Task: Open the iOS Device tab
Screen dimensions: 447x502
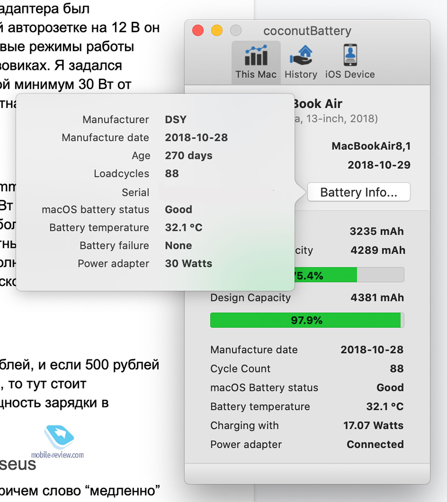Action: [x=350, y=62]
